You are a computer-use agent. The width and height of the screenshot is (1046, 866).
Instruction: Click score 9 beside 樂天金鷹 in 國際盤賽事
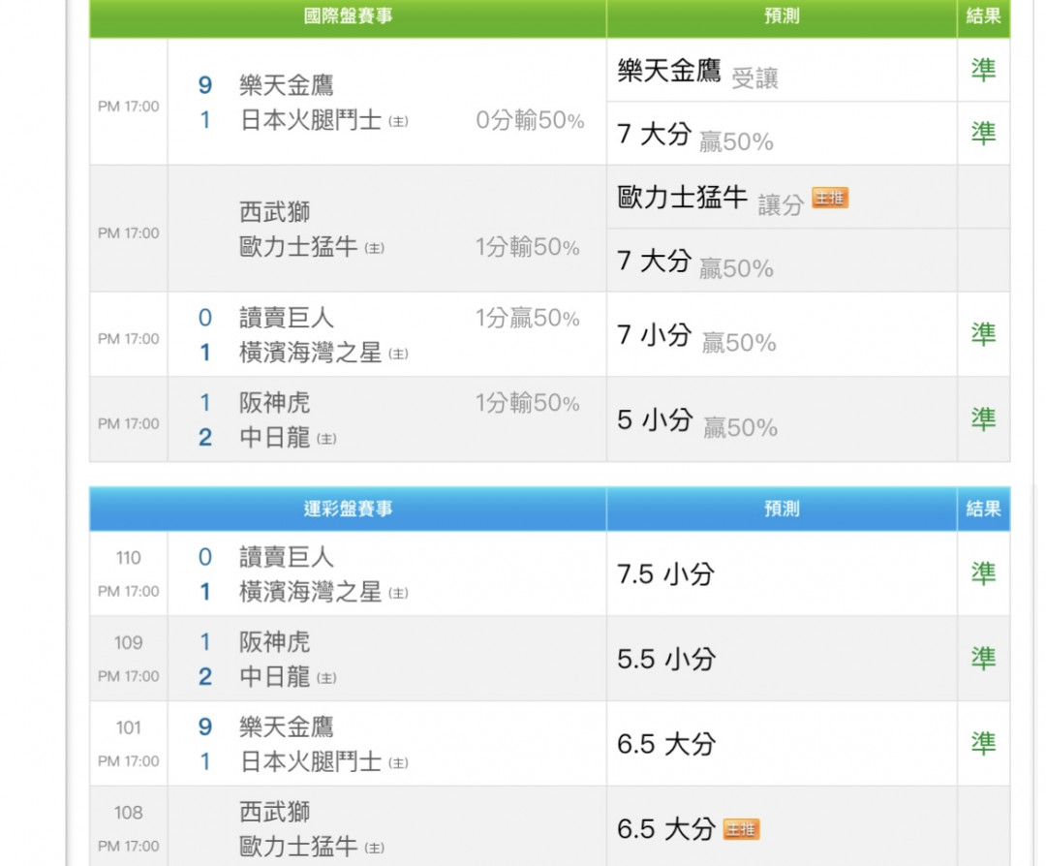click(x=204, y=85)
